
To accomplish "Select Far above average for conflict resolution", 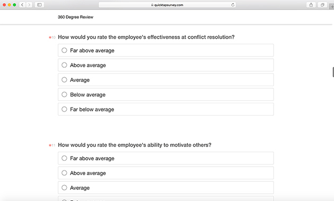I will 166,50.
